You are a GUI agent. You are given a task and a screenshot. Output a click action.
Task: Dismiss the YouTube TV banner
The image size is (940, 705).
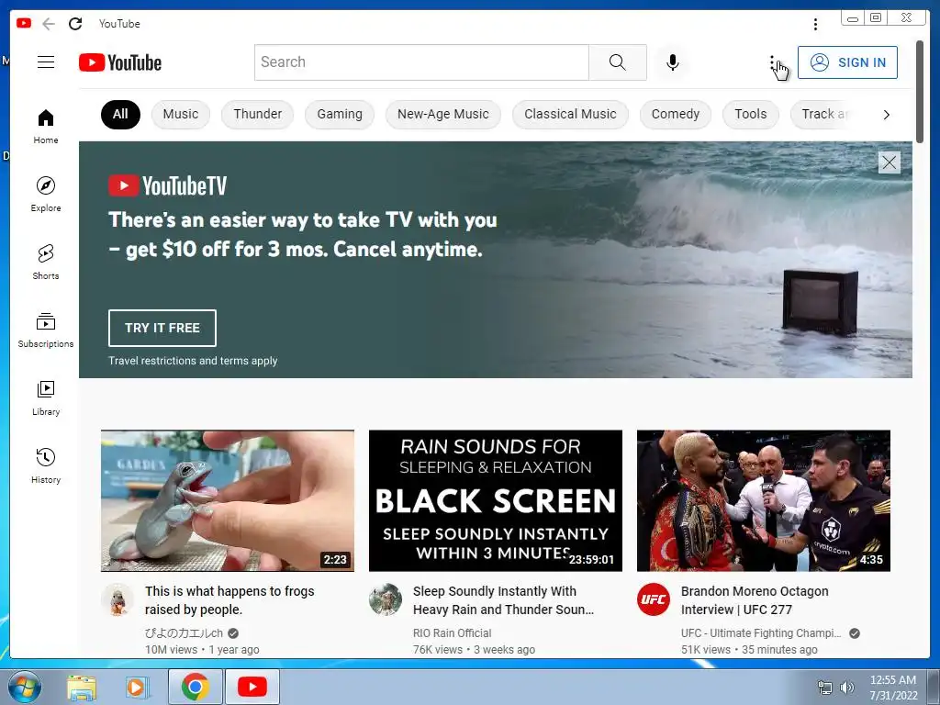point(889,162)
